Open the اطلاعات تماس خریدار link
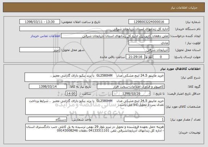 pos(45,36)
